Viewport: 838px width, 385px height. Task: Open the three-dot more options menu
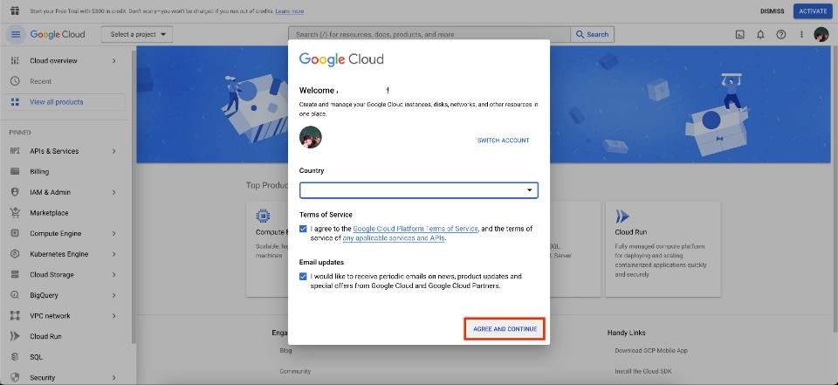tap(801, 34)
